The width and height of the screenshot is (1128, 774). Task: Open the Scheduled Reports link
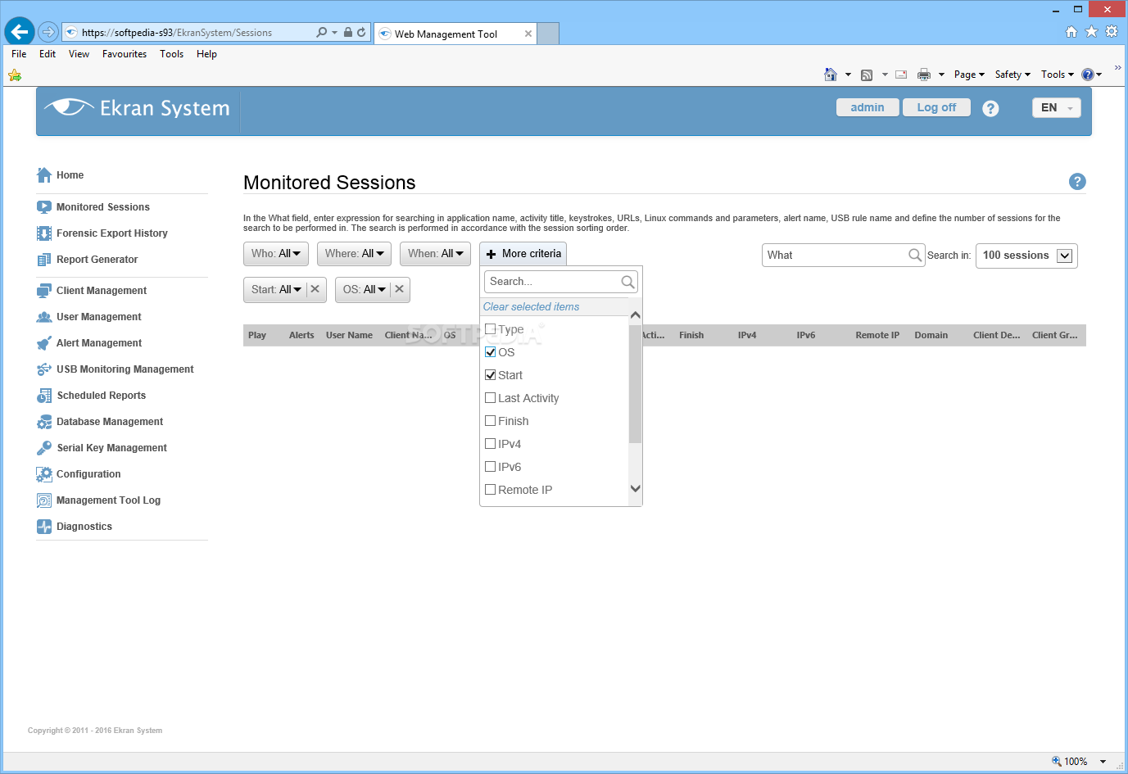(x=102, y=396)
